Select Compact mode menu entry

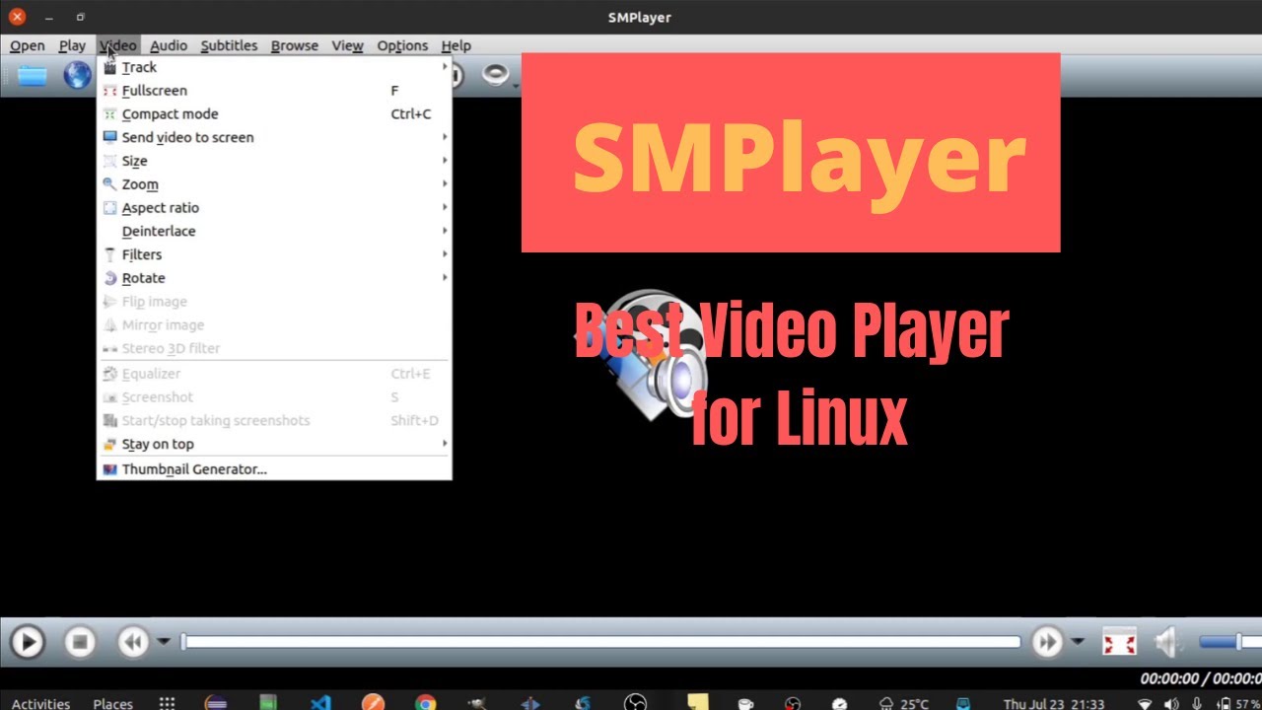(x=274, y=114)
